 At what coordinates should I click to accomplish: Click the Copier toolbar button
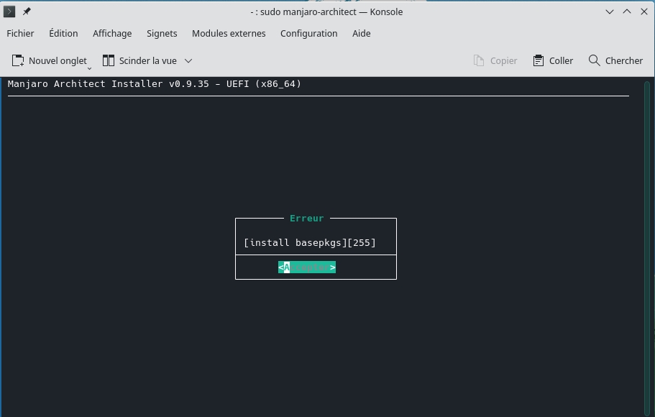495,60
